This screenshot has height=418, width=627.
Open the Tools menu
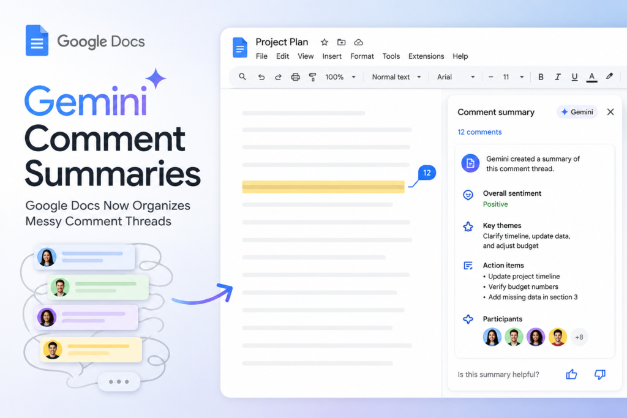point(391,56)
